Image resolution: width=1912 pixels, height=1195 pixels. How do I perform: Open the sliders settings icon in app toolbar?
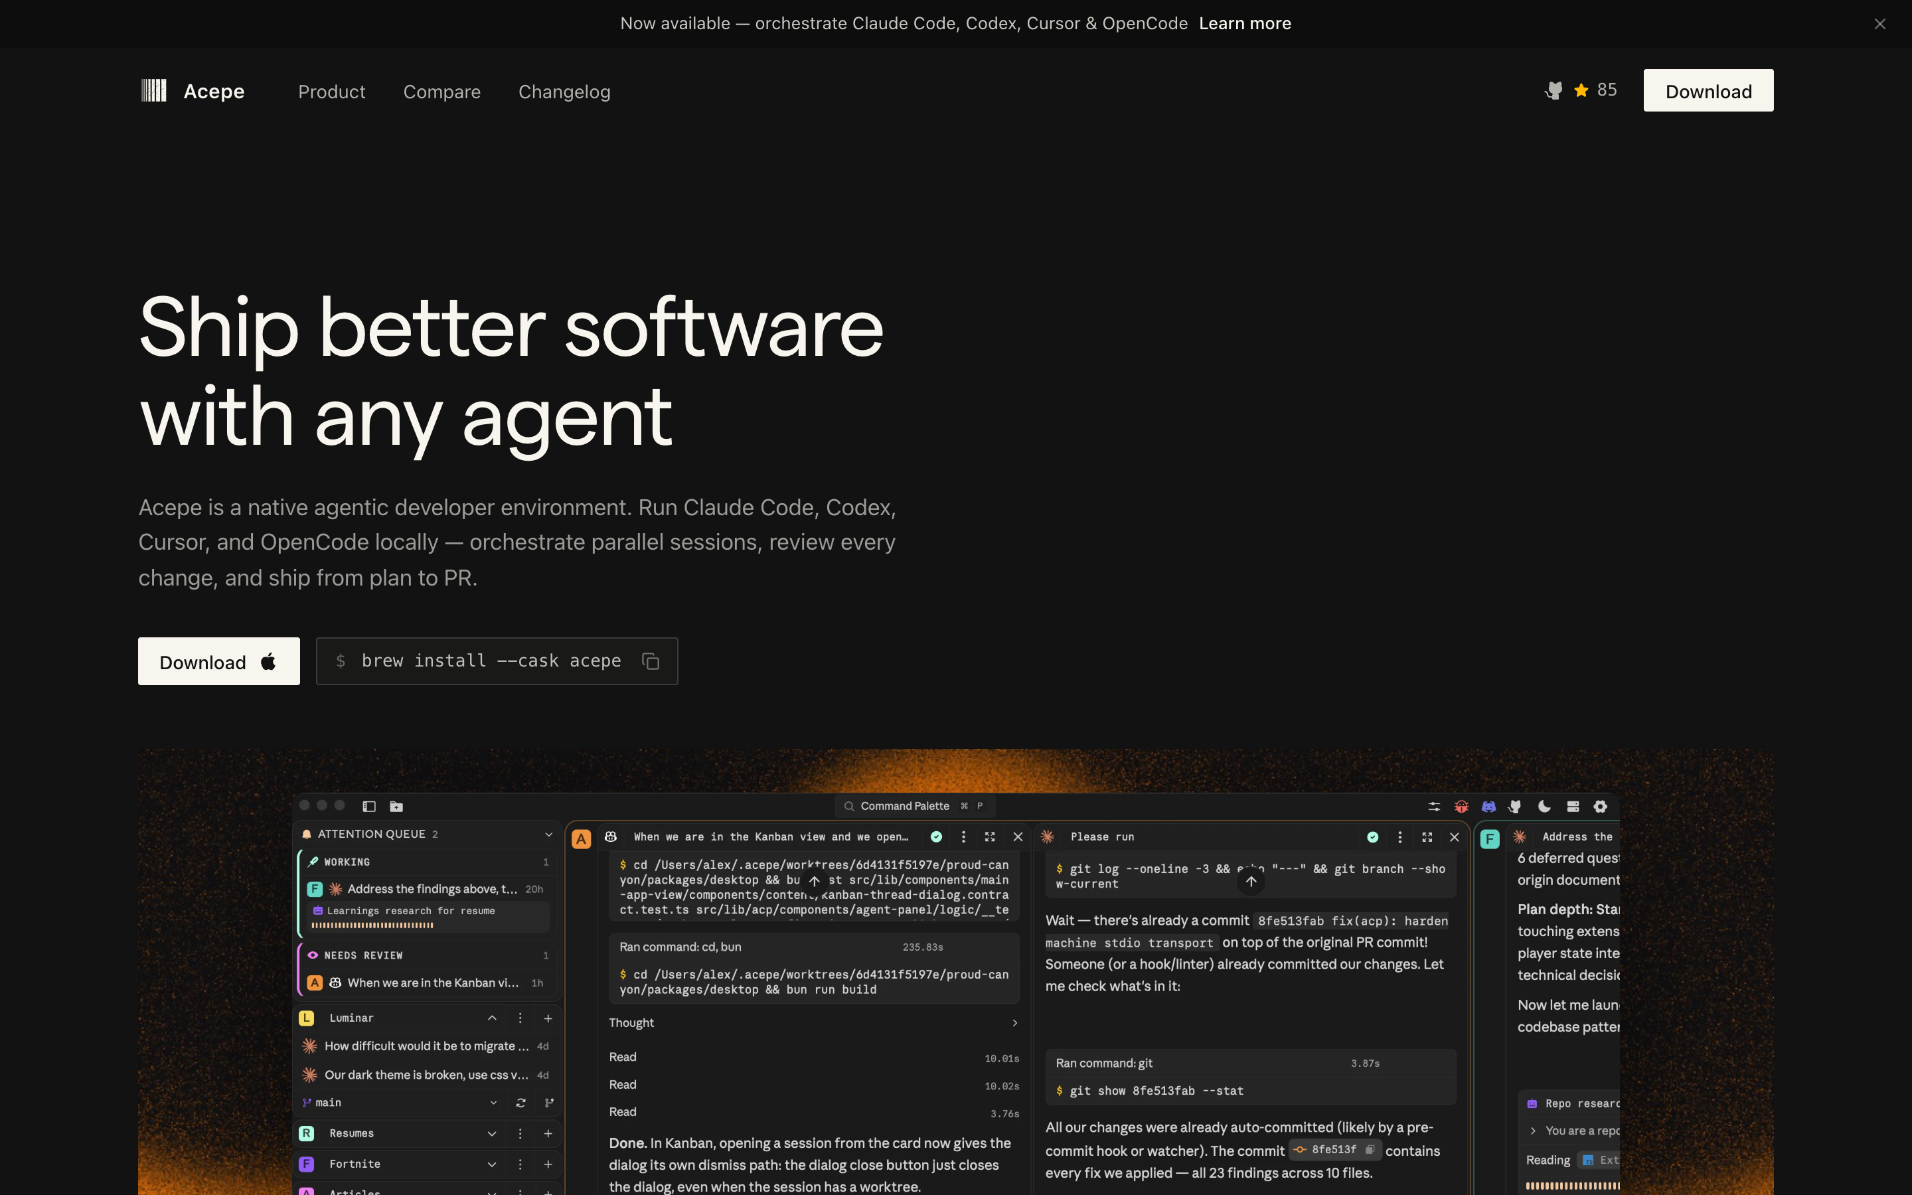(x=1434, y=806)
